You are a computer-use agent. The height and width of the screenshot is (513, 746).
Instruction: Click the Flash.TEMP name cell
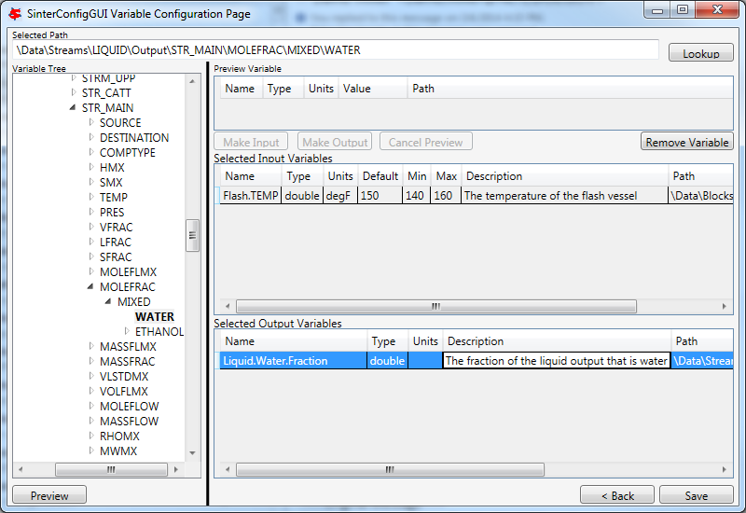click(x=250, y=196)
